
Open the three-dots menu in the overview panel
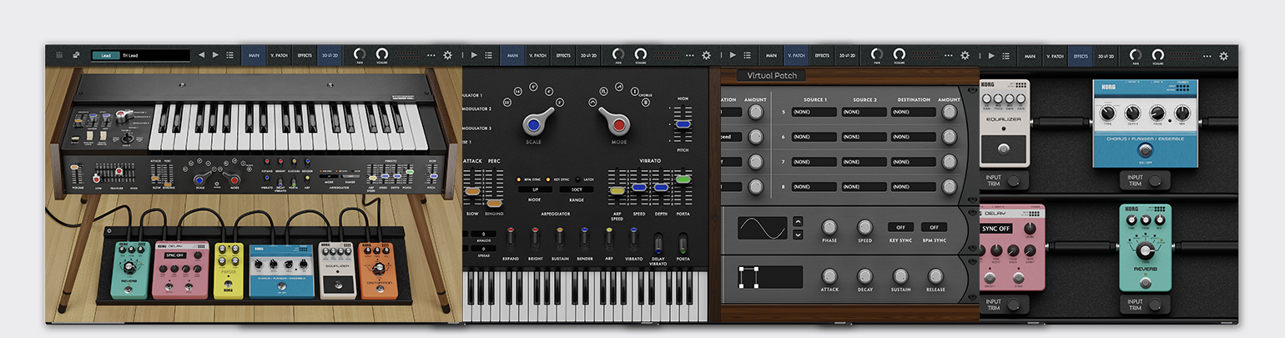[x=430, y=55]
